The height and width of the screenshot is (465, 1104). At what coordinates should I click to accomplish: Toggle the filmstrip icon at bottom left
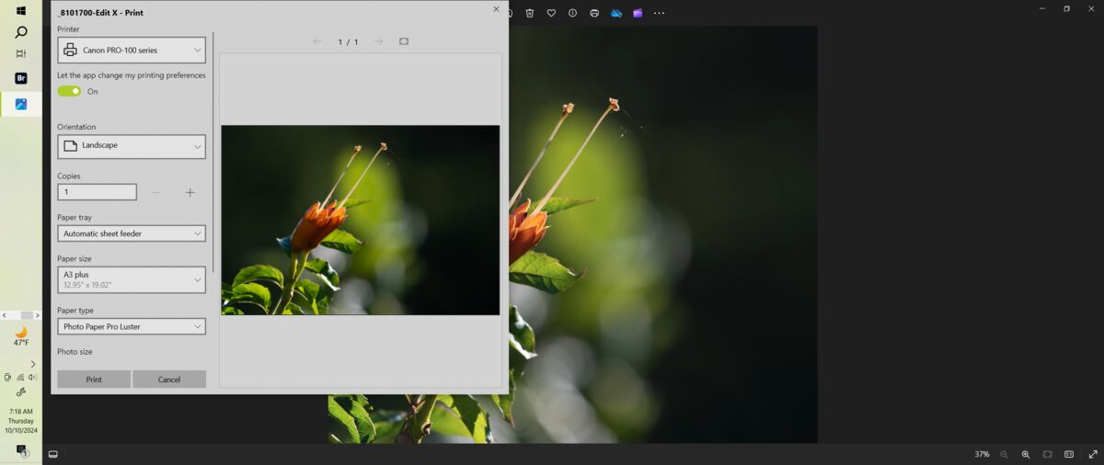[x=53, y=454]
